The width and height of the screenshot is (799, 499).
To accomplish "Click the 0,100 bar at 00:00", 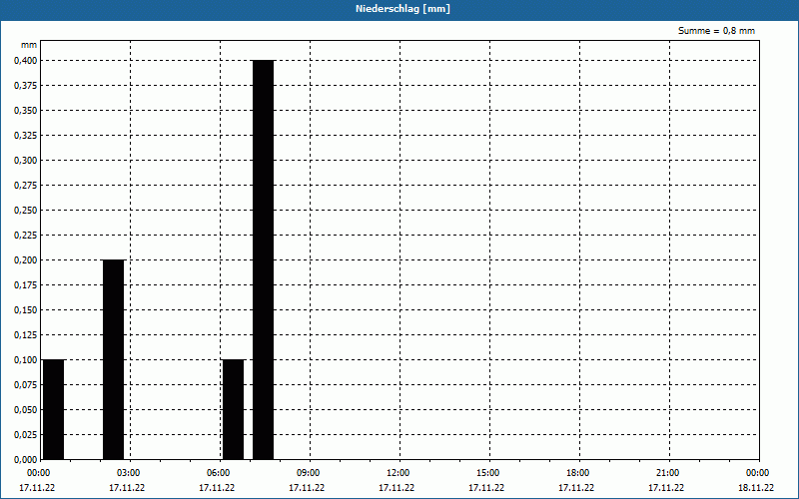I will point(54,409).
